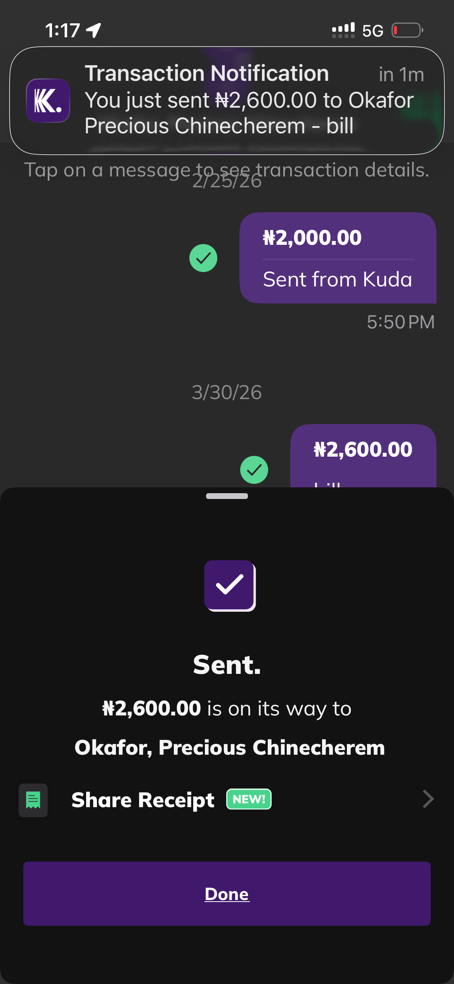Tap the "in 1m" notification timestamp
Image resolution: width=454 pixels, height=984 pixels.
pyautogui.click(x=401, y=75)
